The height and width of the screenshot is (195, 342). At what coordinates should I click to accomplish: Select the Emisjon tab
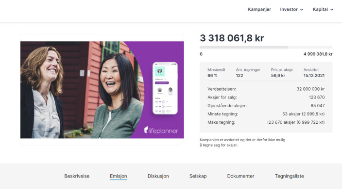(x=119, y=176)
